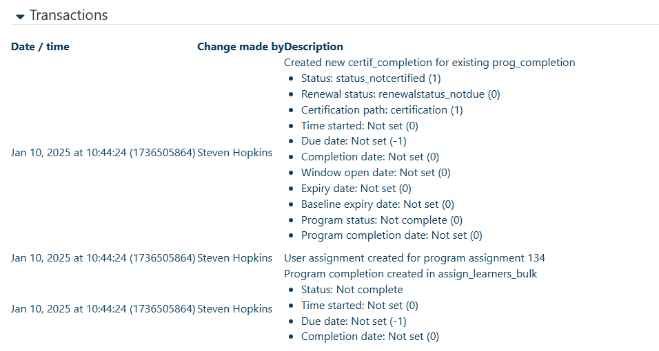Screen dimensions: 659x351
Task: Click the Date / time column header
Action: click(40, 47)
